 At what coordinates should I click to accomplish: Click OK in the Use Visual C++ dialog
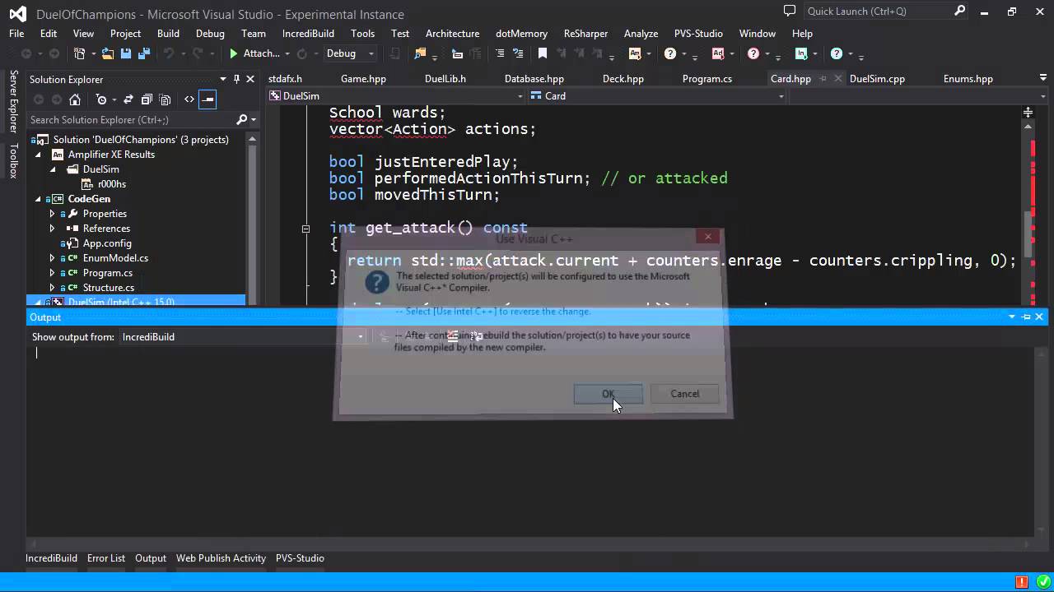click(608, 394)
